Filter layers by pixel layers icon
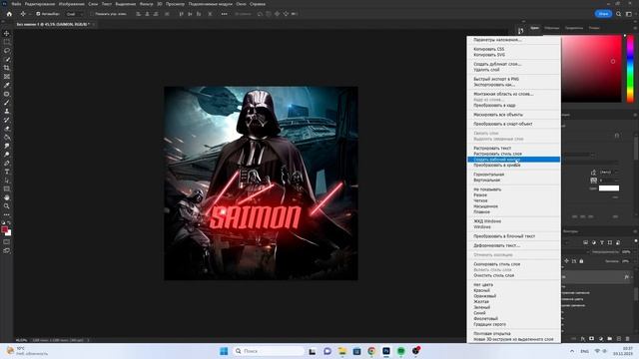Screen dimensions: 639x359 click(x=586, y=242)
